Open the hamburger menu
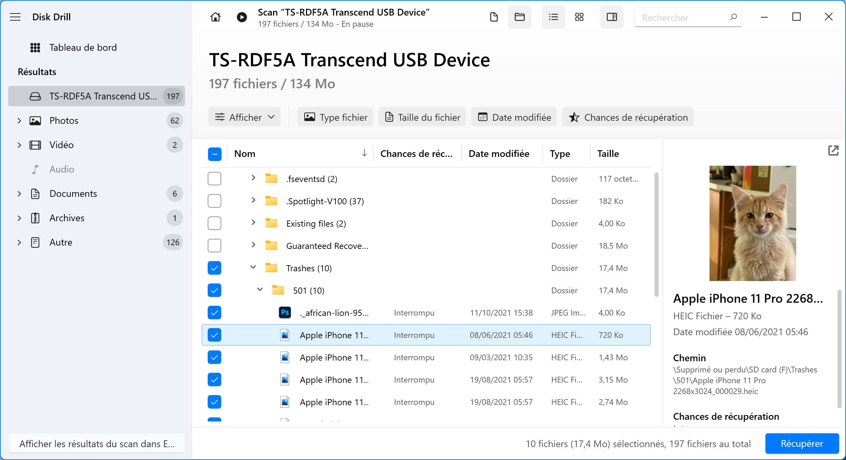The width and height of the screenshot is (846, 460). click(x=15, y=17)
